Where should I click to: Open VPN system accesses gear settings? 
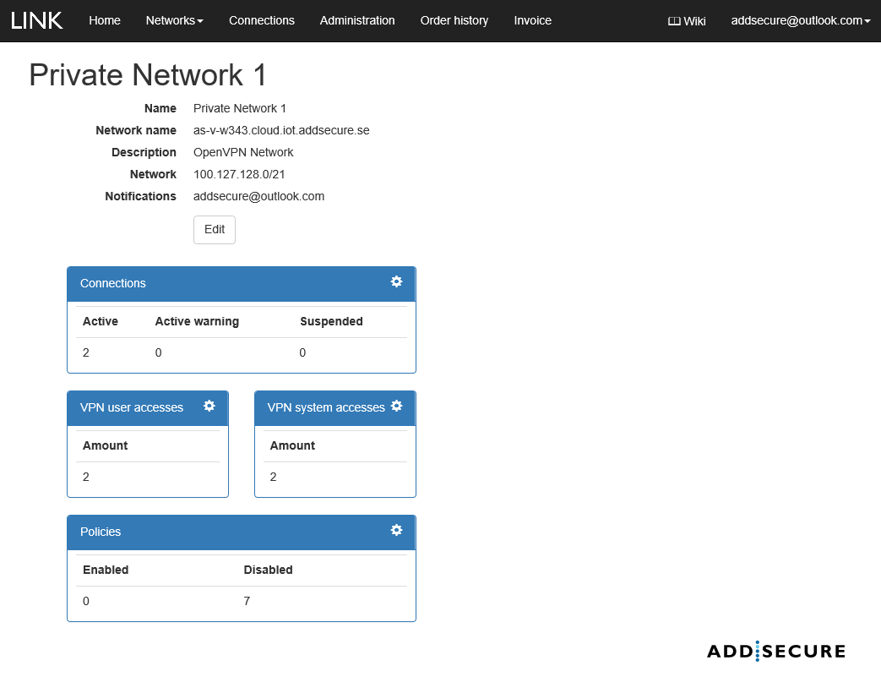point(397,407)
